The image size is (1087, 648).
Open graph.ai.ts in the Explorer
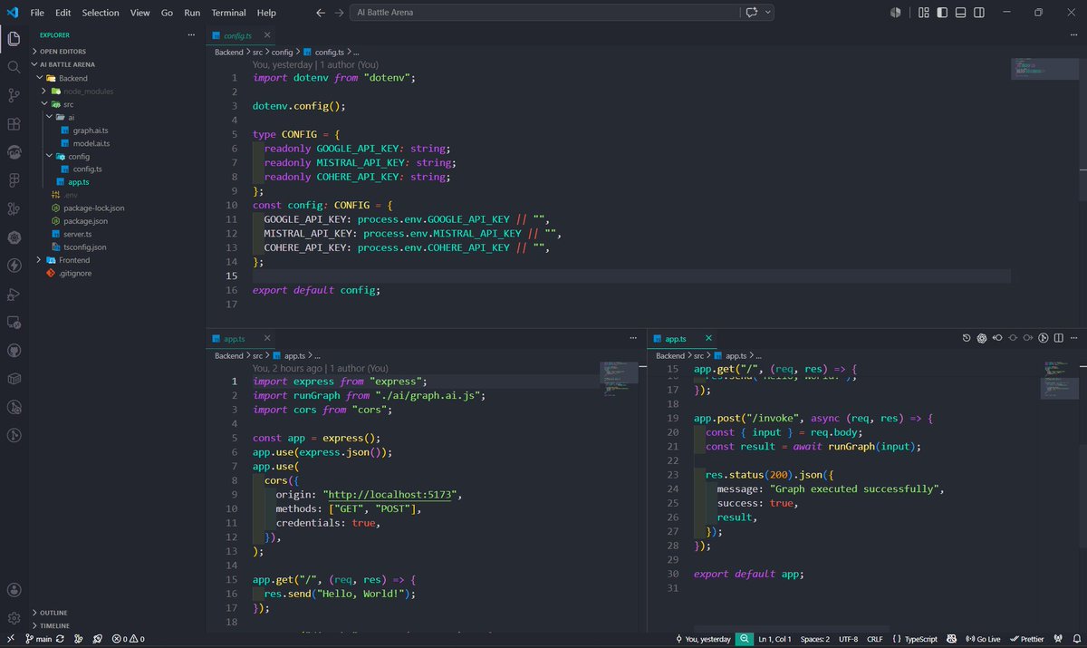tap(91, 130)
